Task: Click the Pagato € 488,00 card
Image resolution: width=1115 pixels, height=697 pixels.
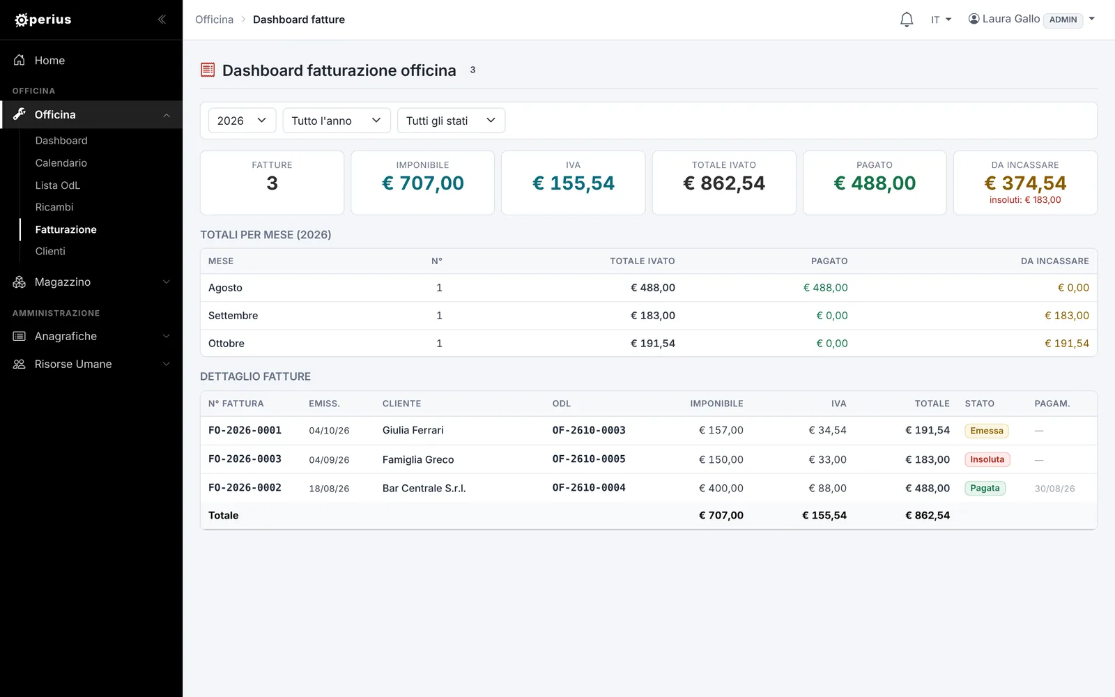Action: tap(875, 183)
